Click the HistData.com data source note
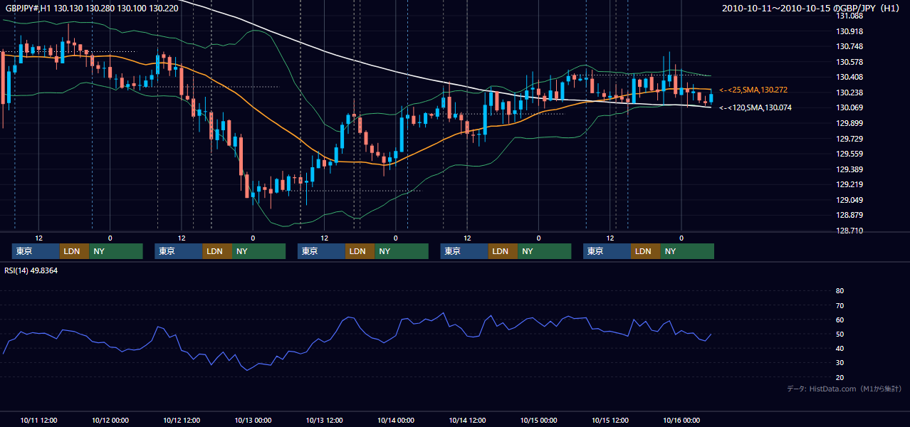This screenshot has width=910, height=427. coord(844,389)
